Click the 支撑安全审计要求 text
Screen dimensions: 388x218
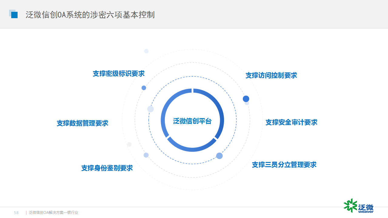[x=292, y=122]
